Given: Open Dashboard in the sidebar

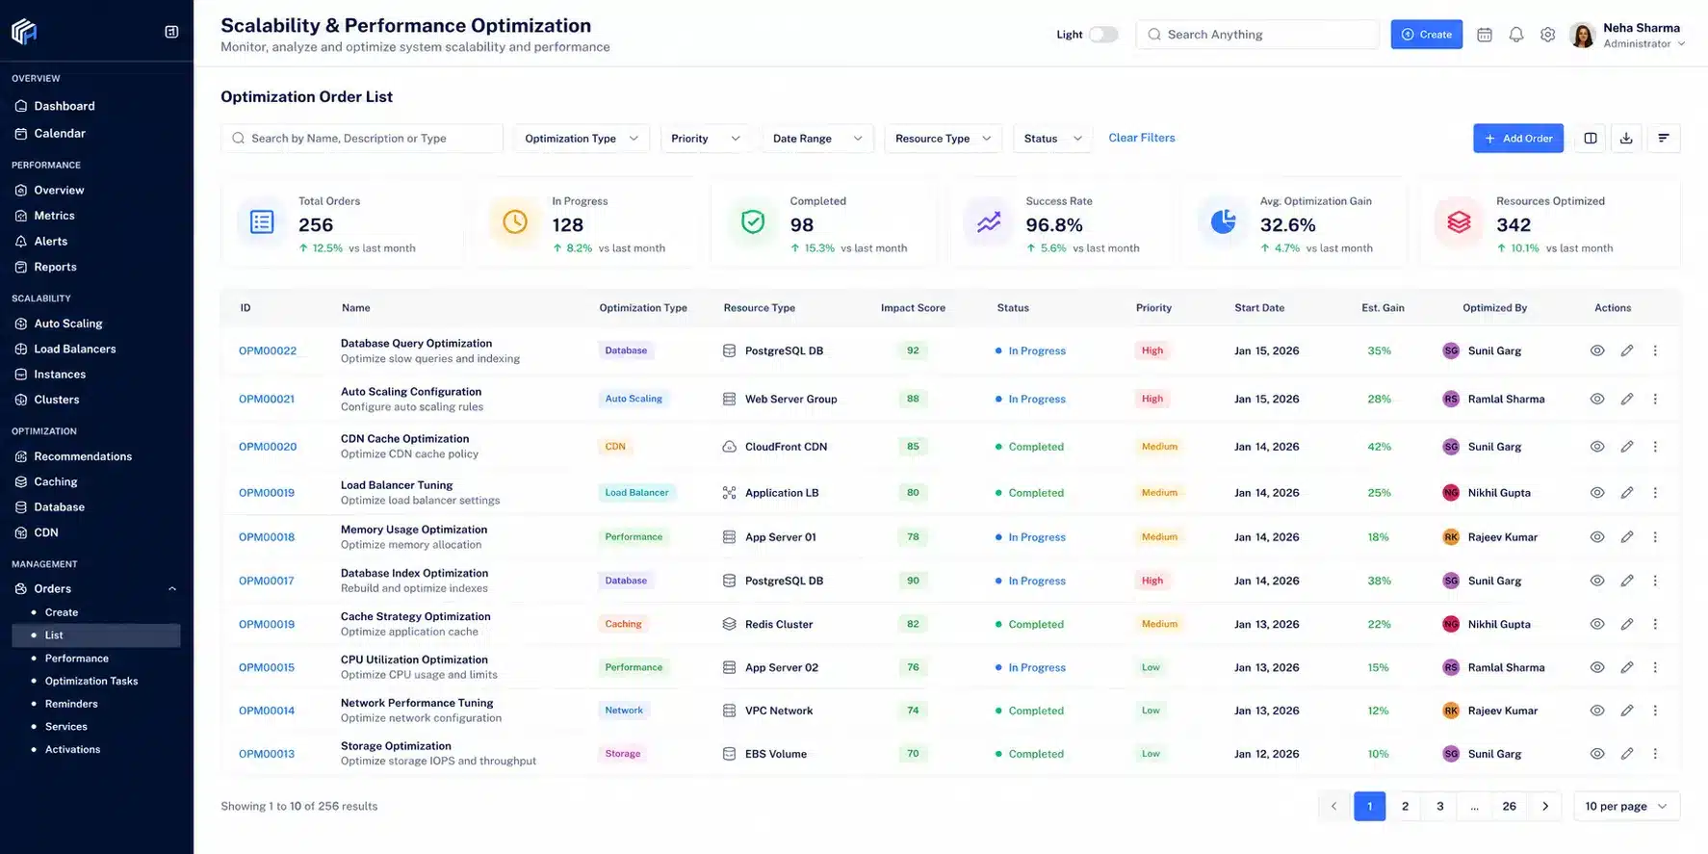Looking at the screenshot, I should pyautogui.click(x=65, y=106).
